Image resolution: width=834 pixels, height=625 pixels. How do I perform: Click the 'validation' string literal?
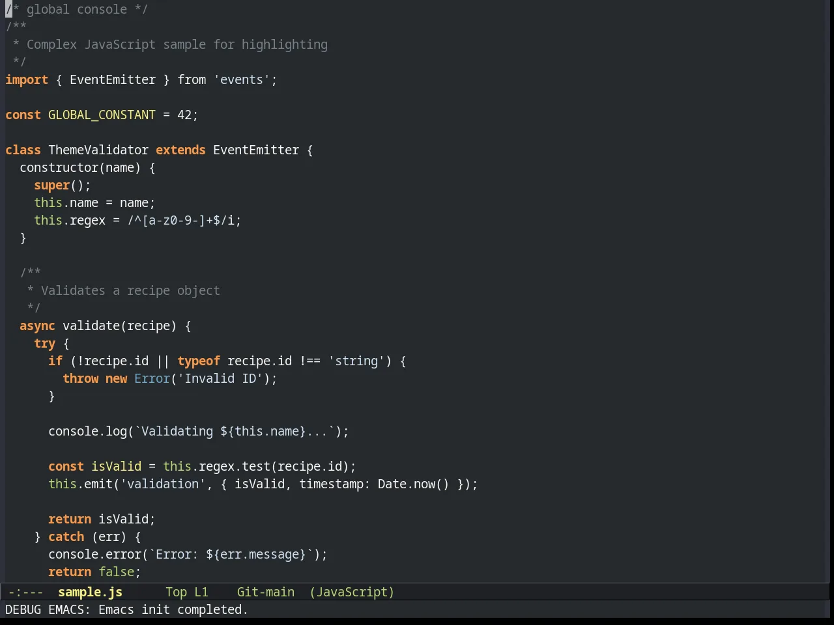coord(163,484)
